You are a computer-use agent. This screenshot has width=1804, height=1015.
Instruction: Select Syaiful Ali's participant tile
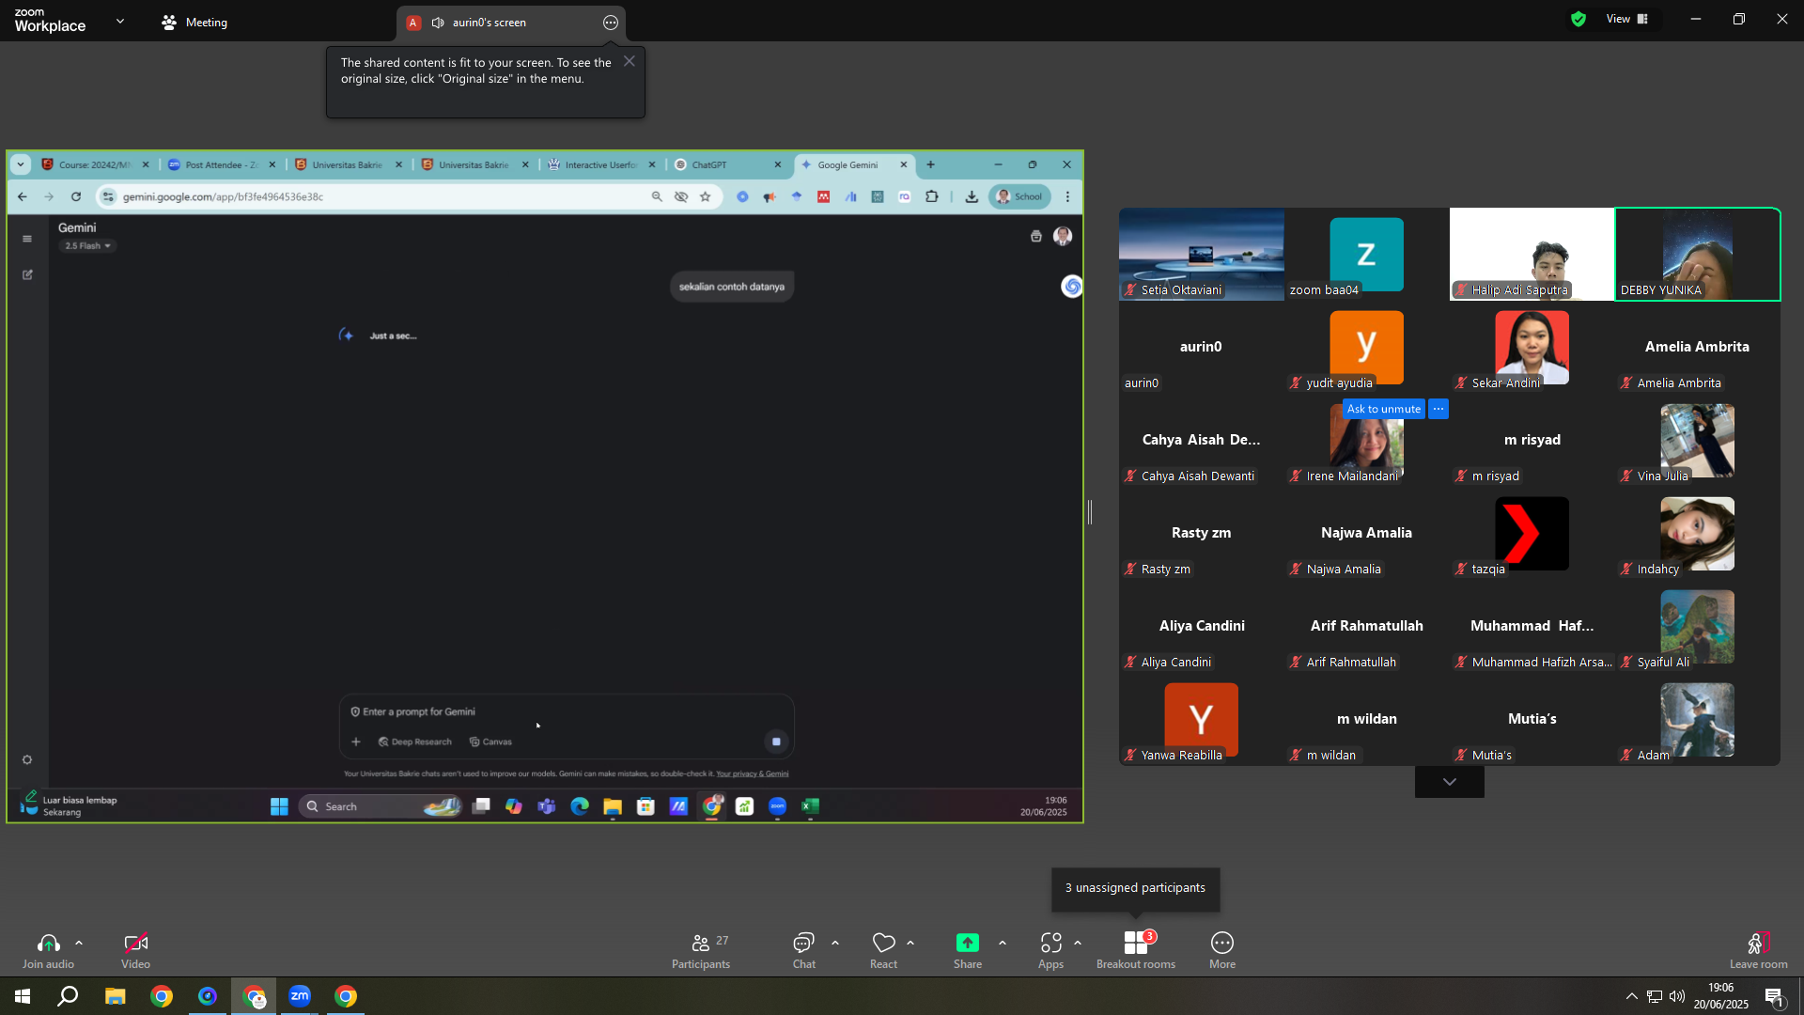1697,626
